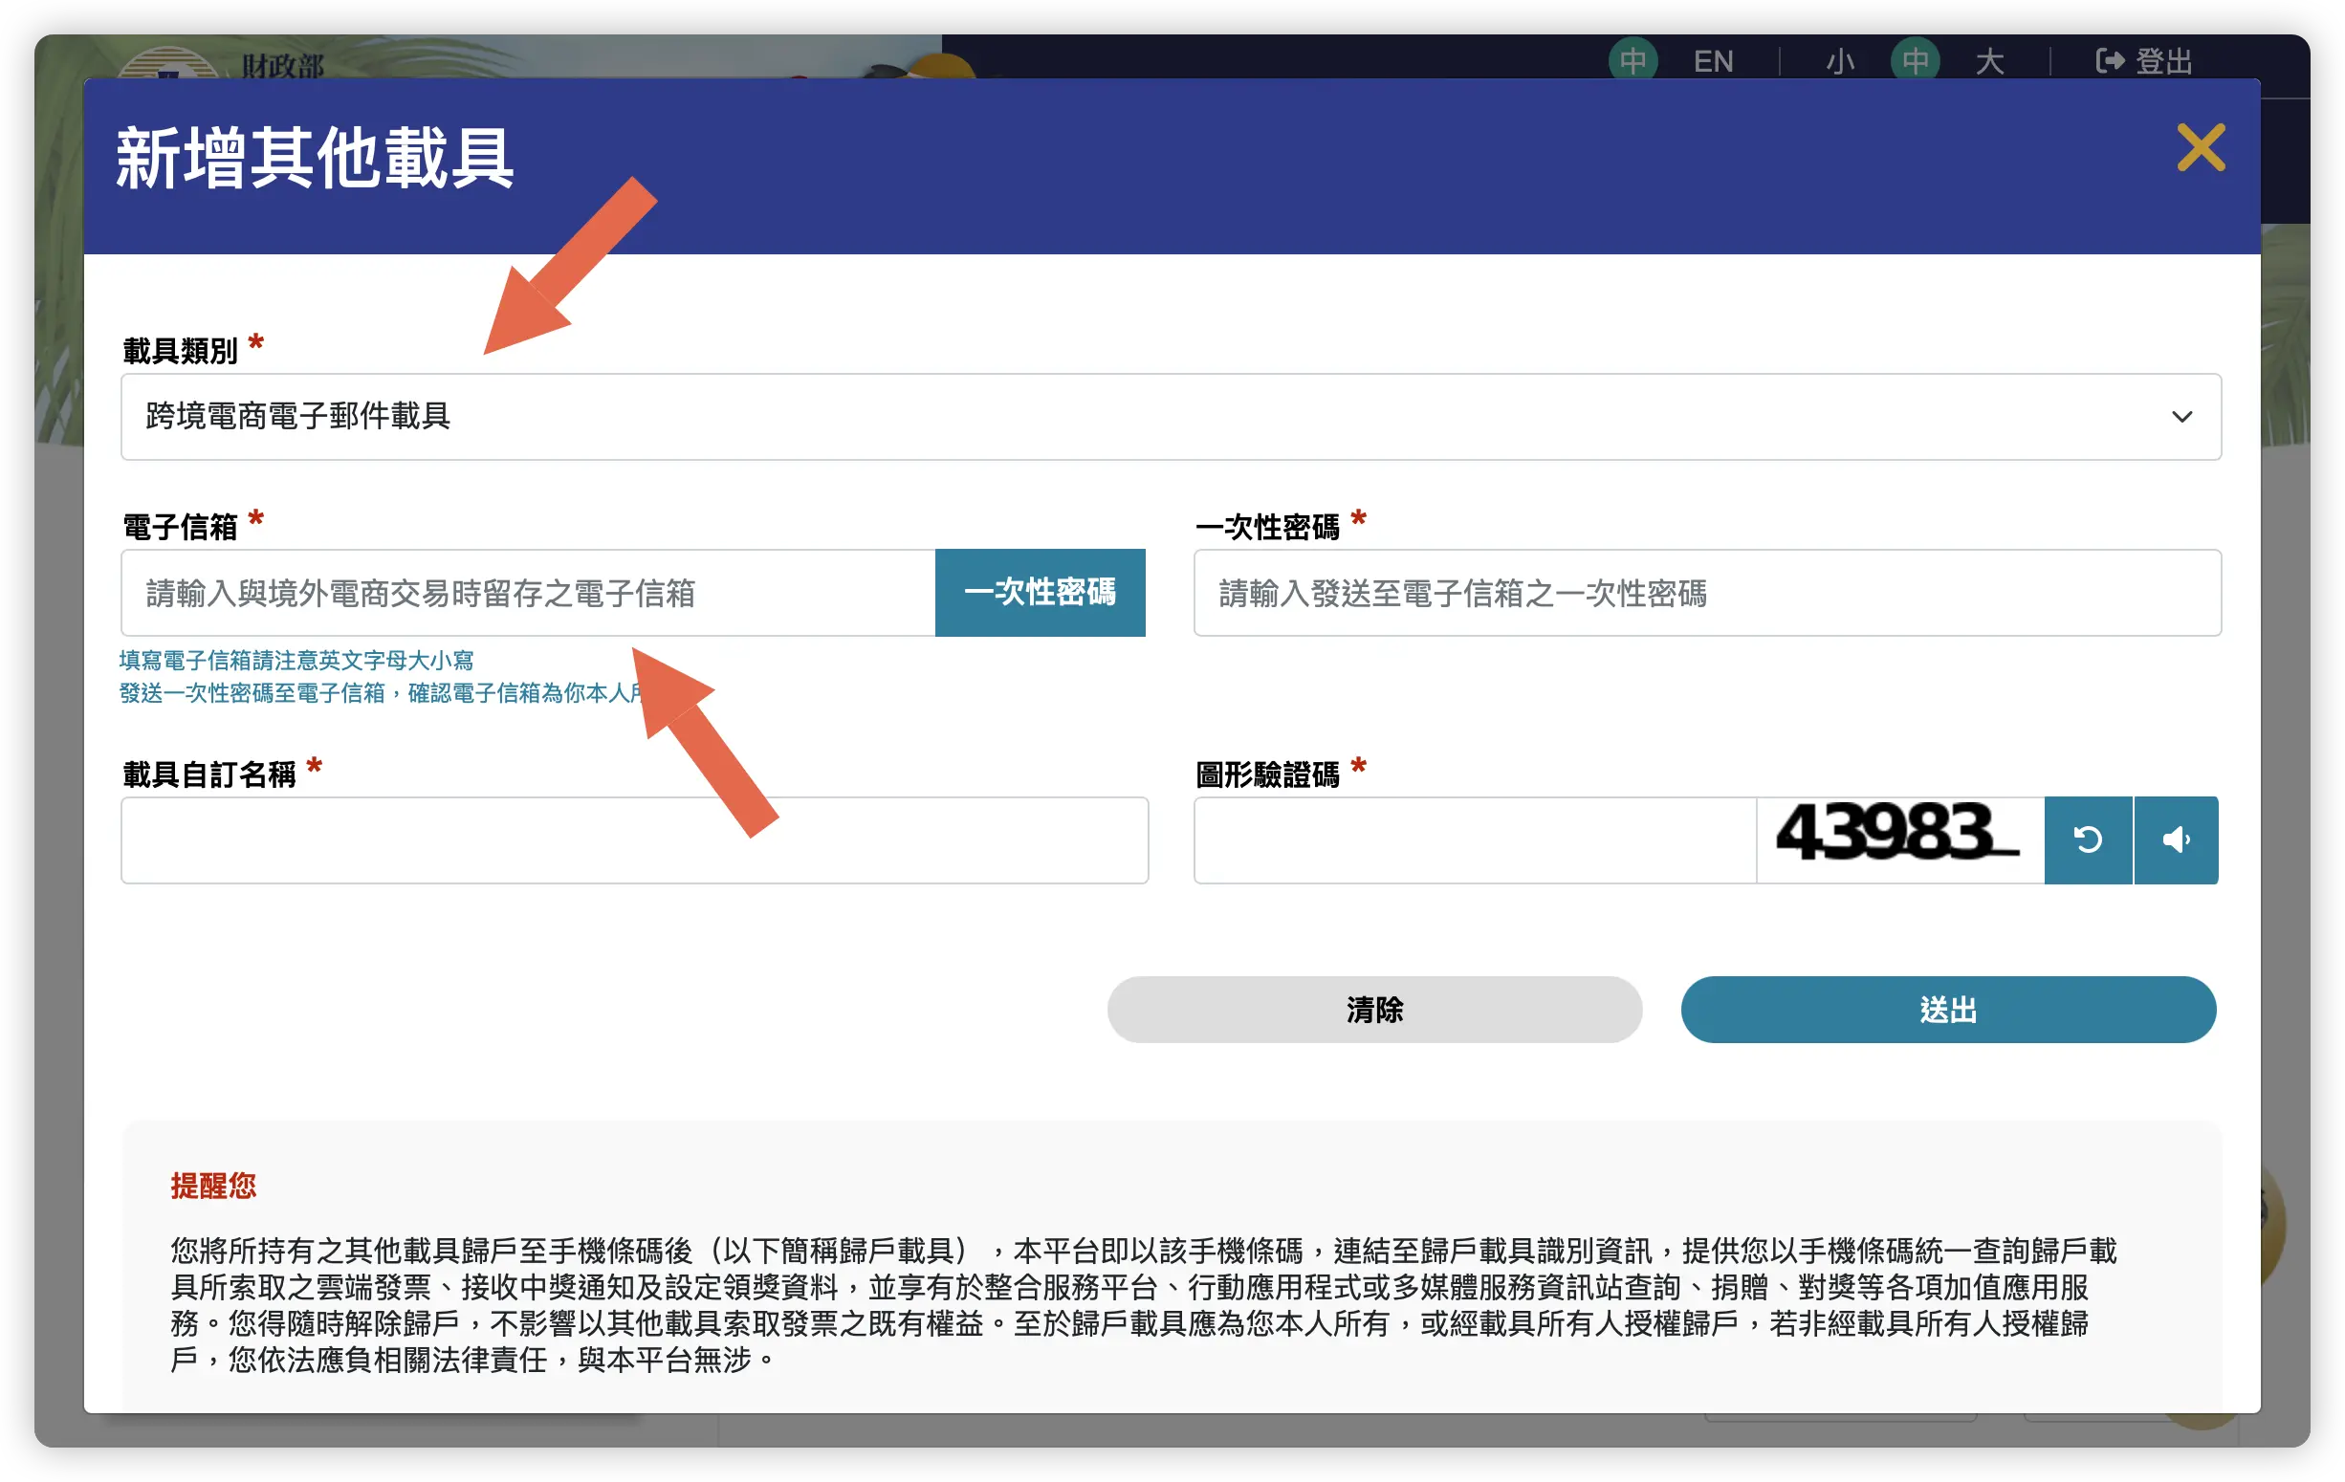
Task: Open the 載具類別 dropdown
Action: (1171, 417)
